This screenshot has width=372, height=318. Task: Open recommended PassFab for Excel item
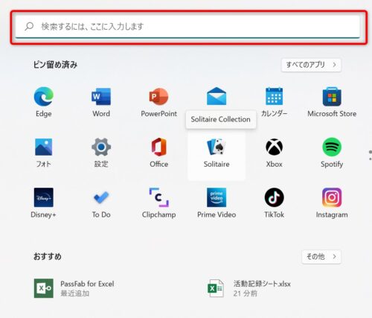click(x=74, y=288)
